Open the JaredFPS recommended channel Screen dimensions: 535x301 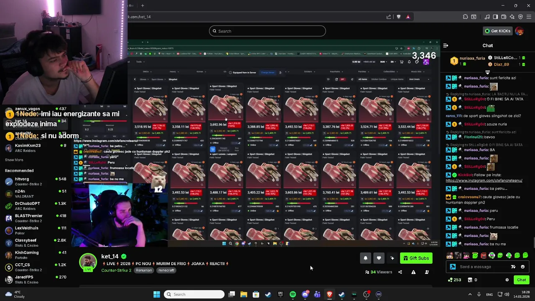click(36, 279)
